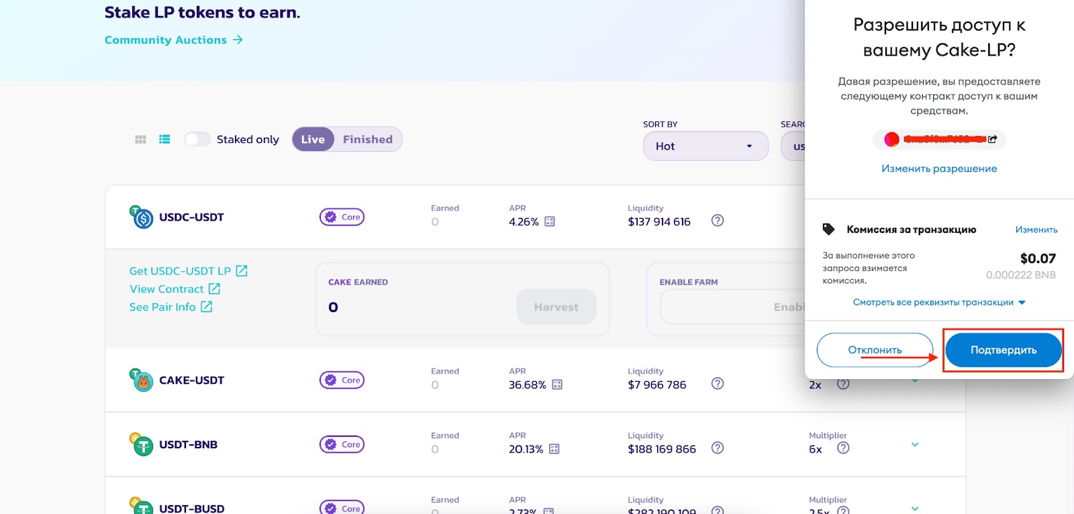Click the Harvest button
The height and width of the screenshot is (514, 1074).
[x=556, y=307]
